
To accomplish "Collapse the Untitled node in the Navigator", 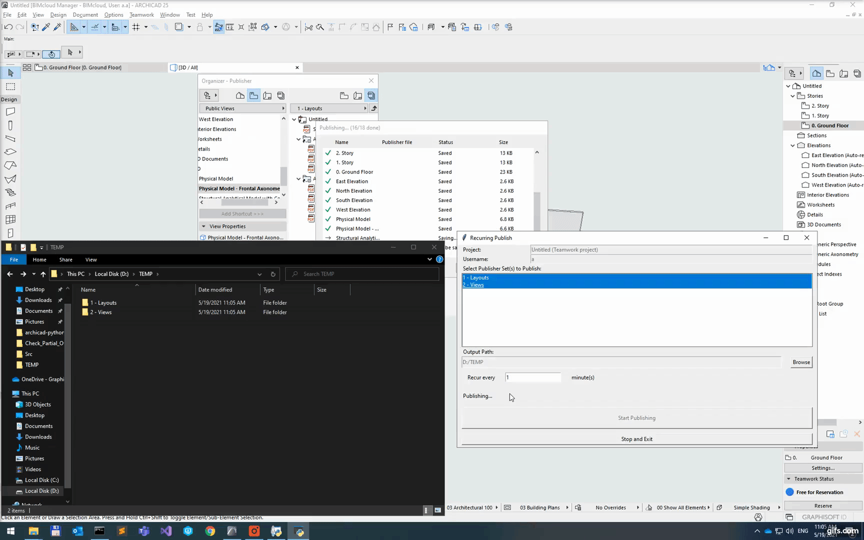I will point(788,86).
